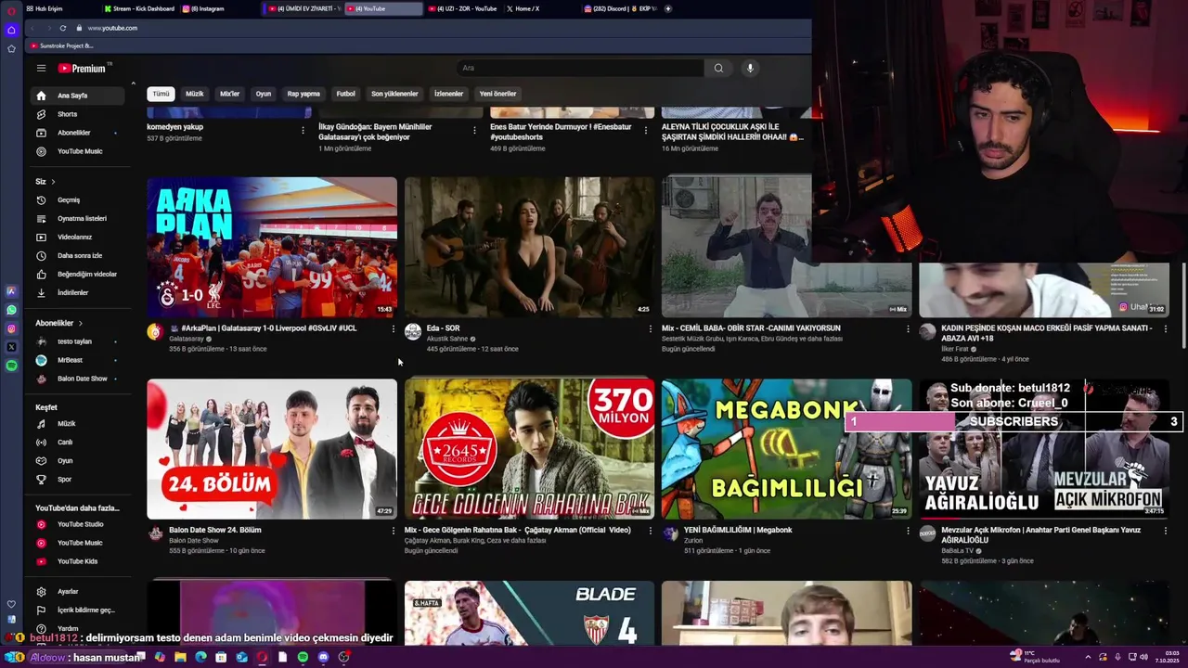Open Discord from the Windows taskbar
Viewport: 1188px width, 668px height.
[323, 657]
